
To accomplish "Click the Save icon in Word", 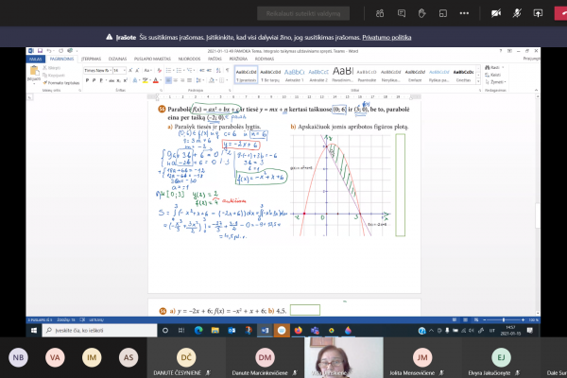I will click(x=40, y=51).
